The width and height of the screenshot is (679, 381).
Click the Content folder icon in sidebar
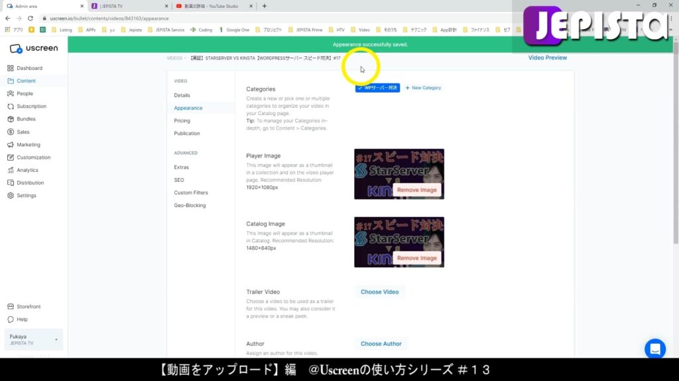(11, 81)
